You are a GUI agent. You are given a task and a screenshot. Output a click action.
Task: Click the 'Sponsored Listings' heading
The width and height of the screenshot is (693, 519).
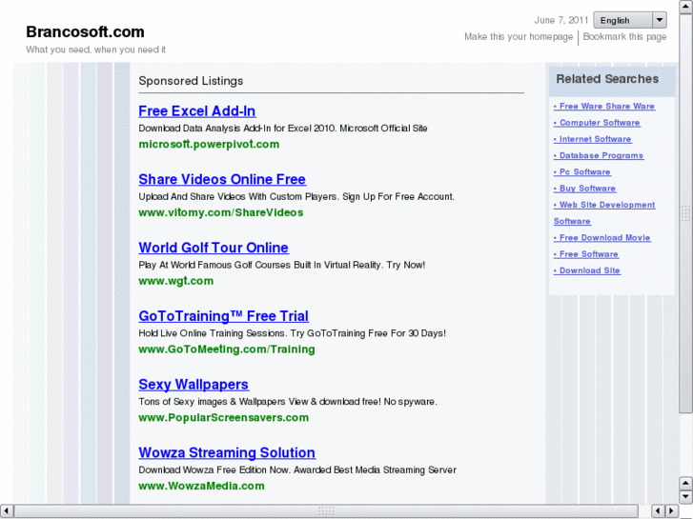coord(191,81)
